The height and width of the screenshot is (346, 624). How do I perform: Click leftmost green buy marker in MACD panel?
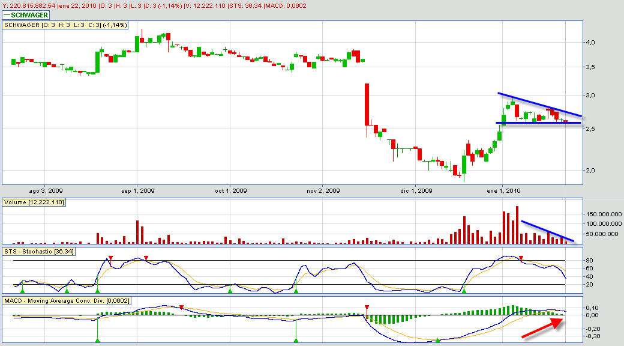tap(97, 341)
